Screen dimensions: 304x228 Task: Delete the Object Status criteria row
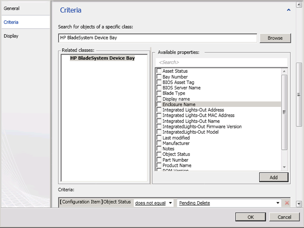[x=286, y=203]
